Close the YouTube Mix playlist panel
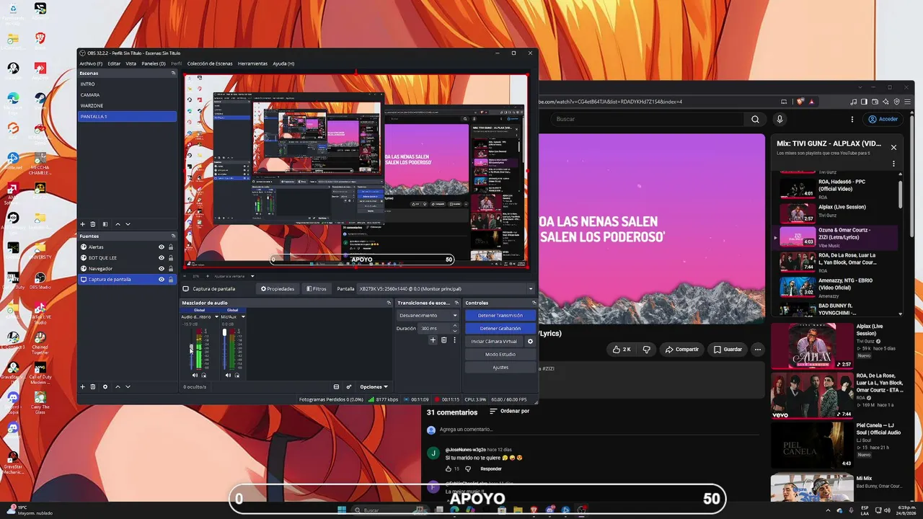The image size is (923, 519). [x=893, y=147]
